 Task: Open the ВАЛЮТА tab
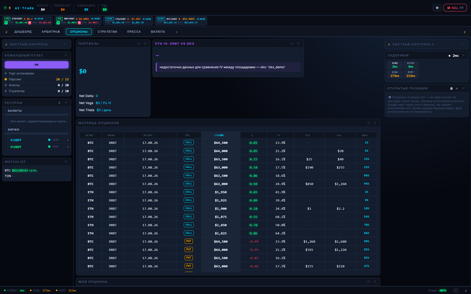158,32
